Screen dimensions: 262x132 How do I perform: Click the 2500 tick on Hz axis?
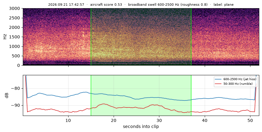coord(15,18)
